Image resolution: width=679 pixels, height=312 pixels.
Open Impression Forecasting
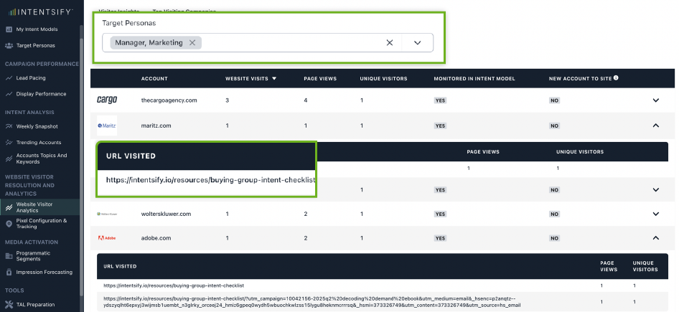[x=44, y=273]
